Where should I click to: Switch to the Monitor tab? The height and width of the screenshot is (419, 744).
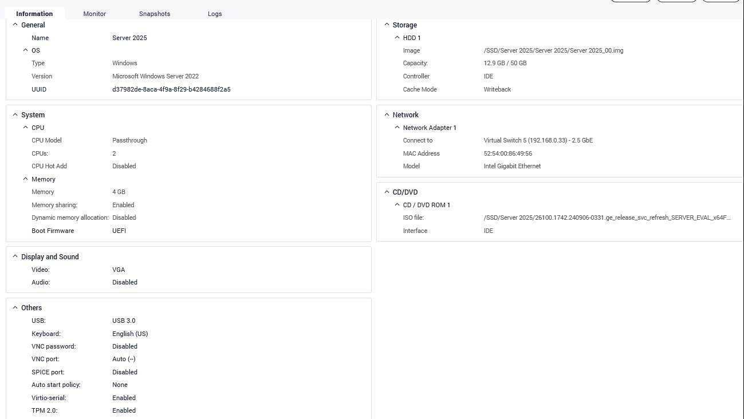tap(95, 14)
